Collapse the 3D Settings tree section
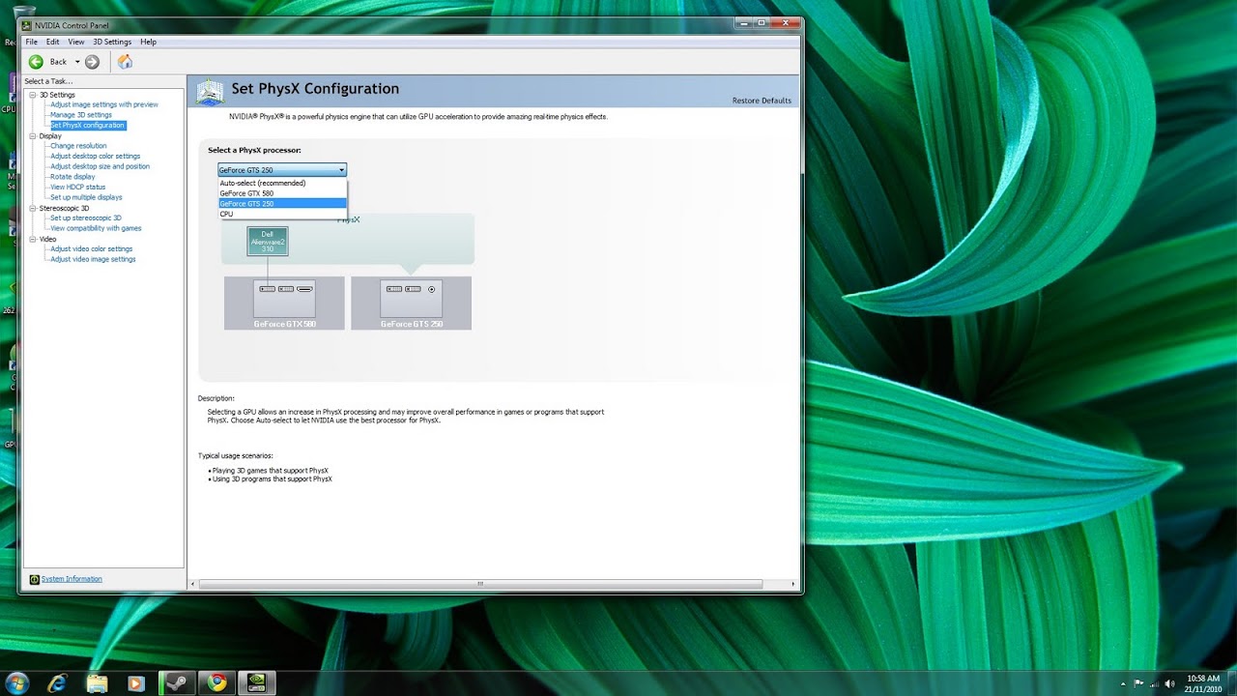1237x696 pixels. [32, 94]
